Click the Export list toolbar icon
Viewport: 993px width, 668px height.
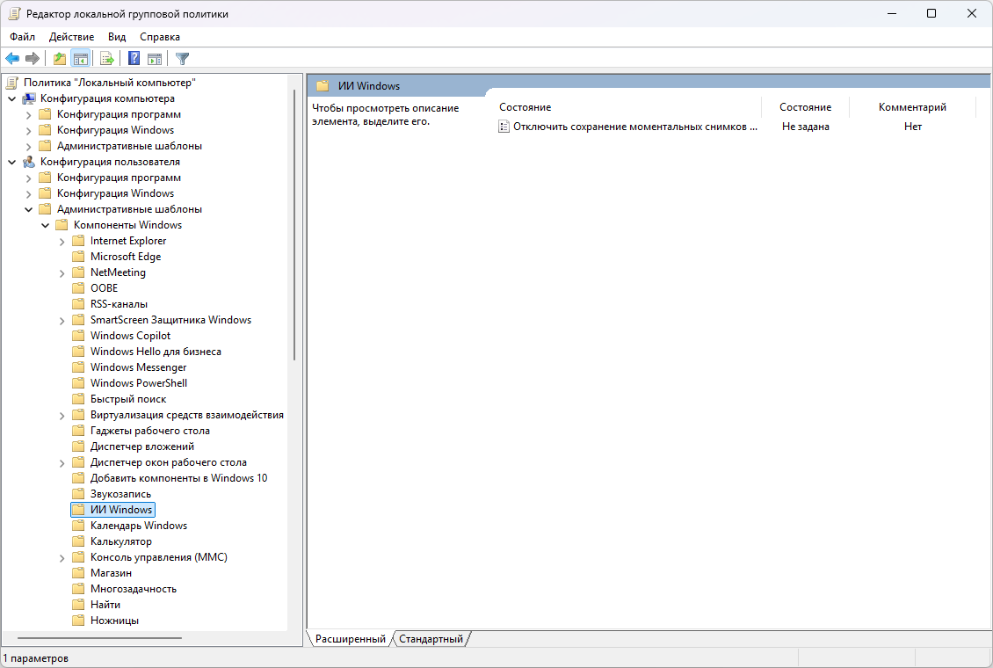coord(106,59)
